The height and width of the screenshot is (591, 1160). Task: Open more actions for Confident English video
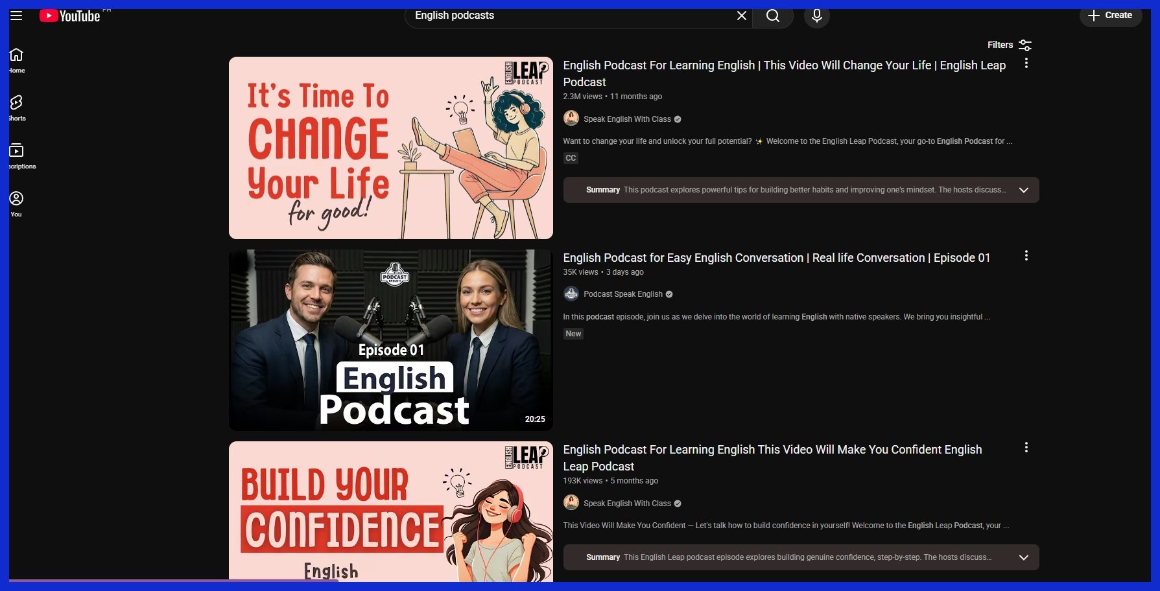pos(1026,448)
